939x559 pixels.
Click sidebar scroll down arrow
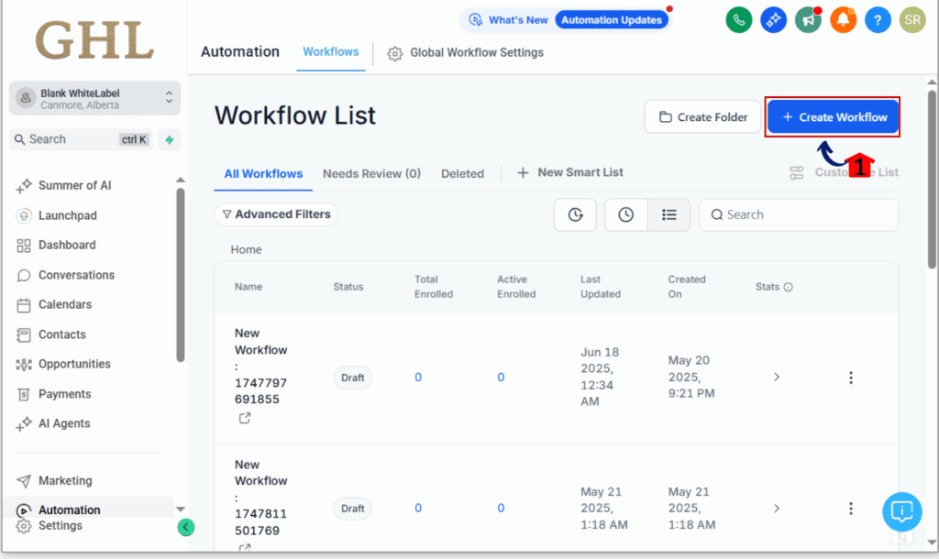click(x=181, y=510)
